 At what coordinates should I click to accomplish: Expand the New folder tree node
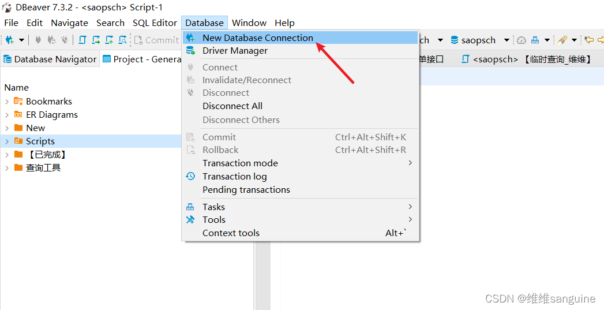coord(7,128)
